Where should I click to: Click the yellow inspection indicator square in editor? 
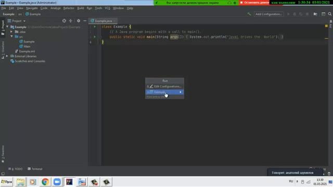tap(326, 26)
